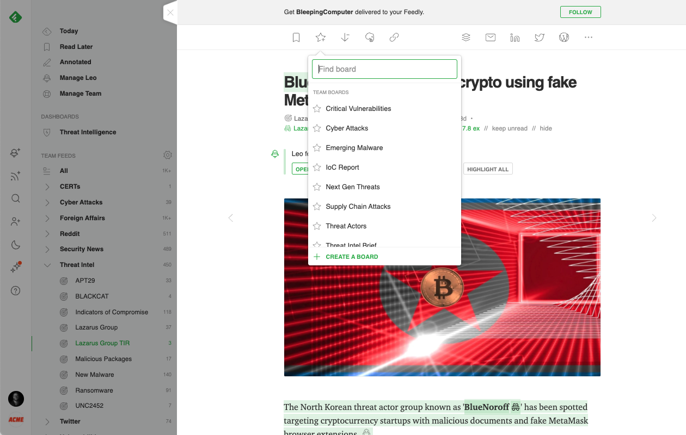The height and width of the screenshot is (435, 686).
Task: Open the search icon in left rail
Action: 16,198
